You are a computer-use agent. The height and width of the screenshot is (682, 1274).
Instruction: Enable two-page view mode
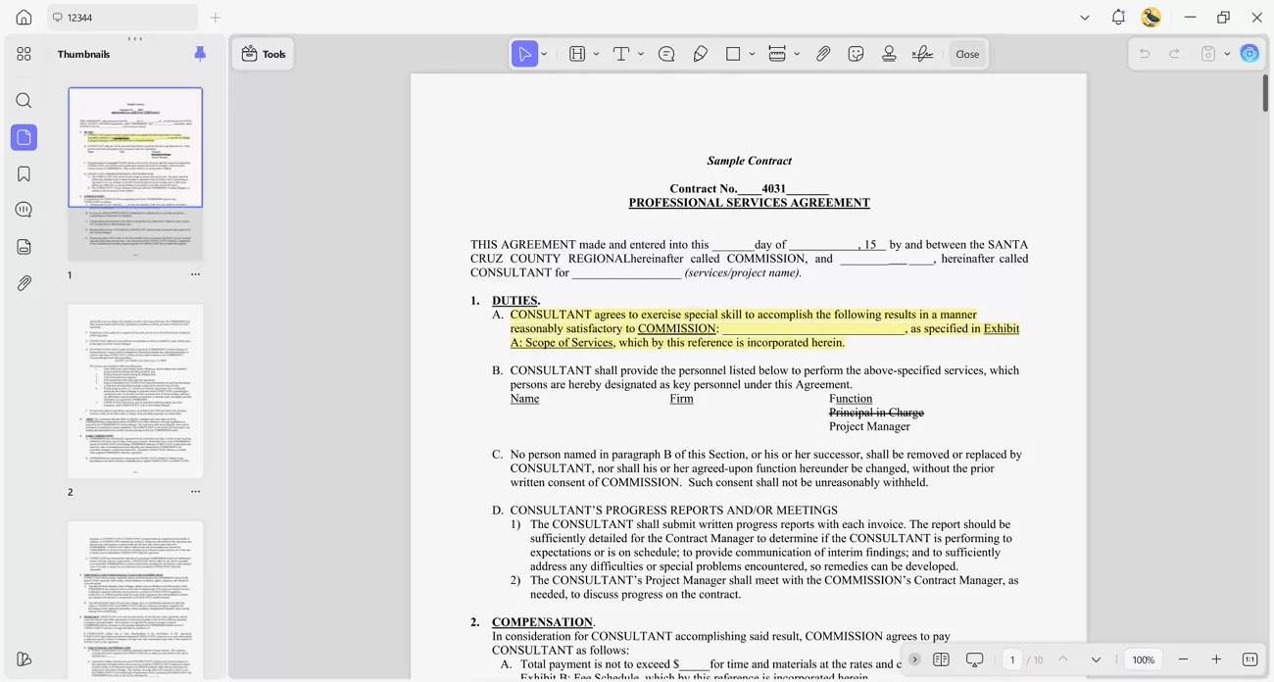click(942, 659)
